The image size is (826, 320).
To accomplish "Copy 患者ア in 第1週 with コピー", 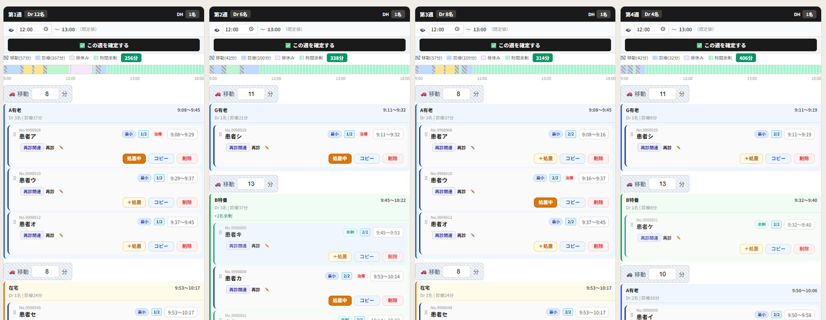I will pos(161,158).
